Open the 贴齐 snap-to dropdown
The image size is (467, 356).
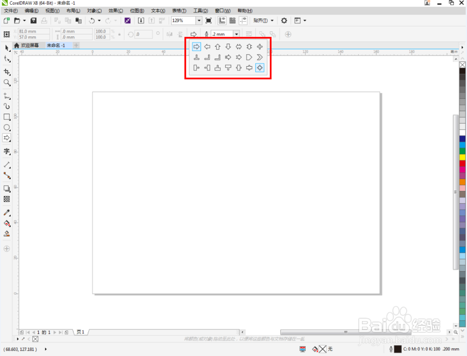pos(263,21)
